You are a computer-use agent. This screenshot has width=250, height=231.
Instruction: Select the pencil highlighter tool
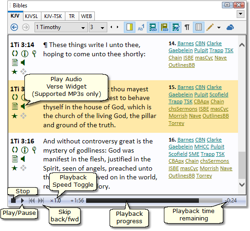(210, 27)
